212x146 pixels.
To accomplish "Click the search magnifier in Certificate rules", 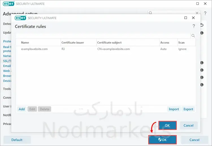I will click(193, 36).
